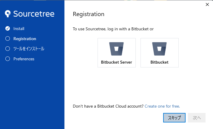Click the Install step checkmark icon
The width and height of the screenshot is (213, 129).
[8, 29]
